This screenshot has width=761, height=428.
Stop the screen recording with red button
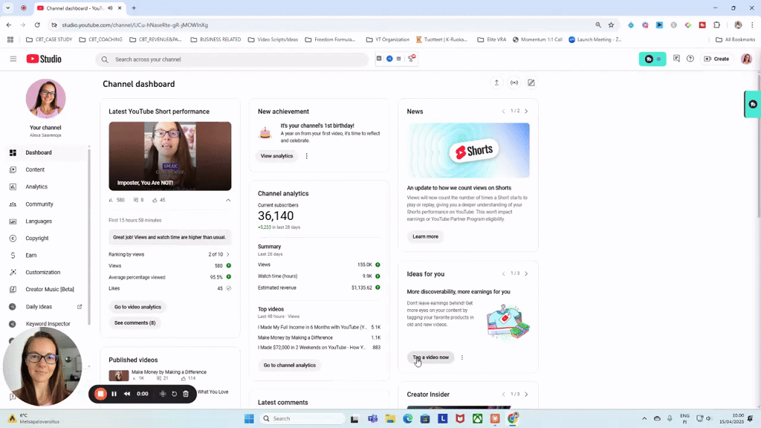click(x=100, y=394)
